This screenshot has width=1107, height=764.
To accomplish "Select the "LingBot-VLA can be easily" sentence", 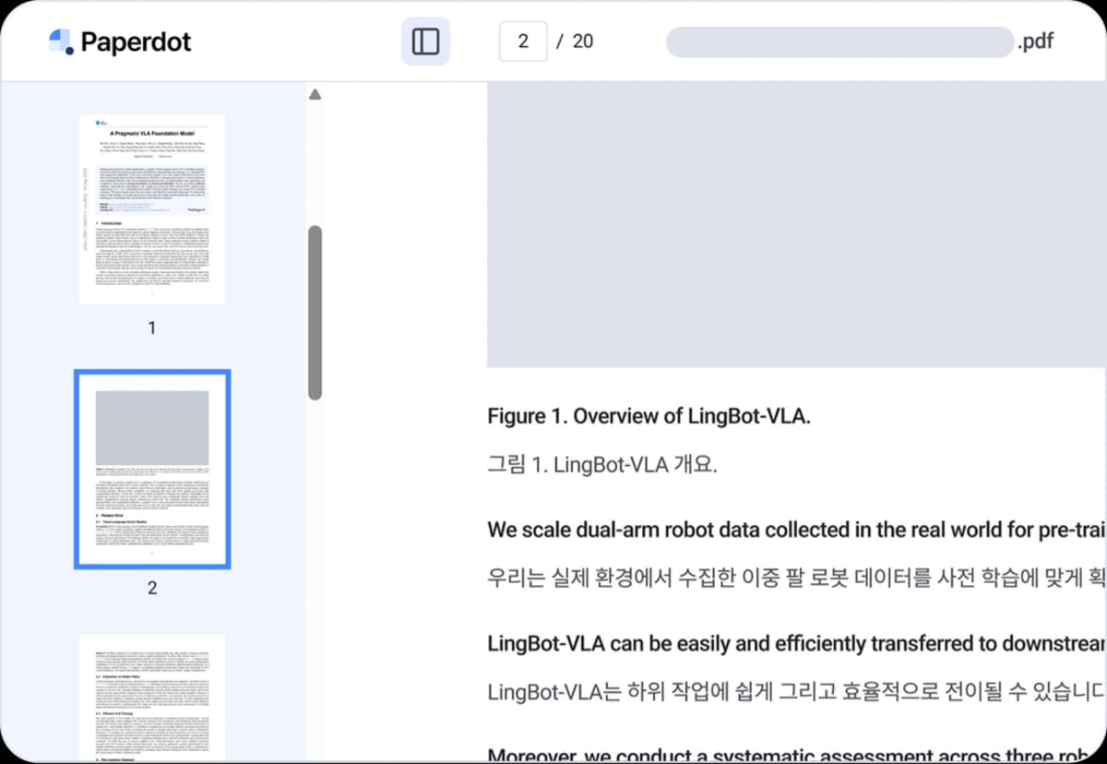I will click(795, 643).
